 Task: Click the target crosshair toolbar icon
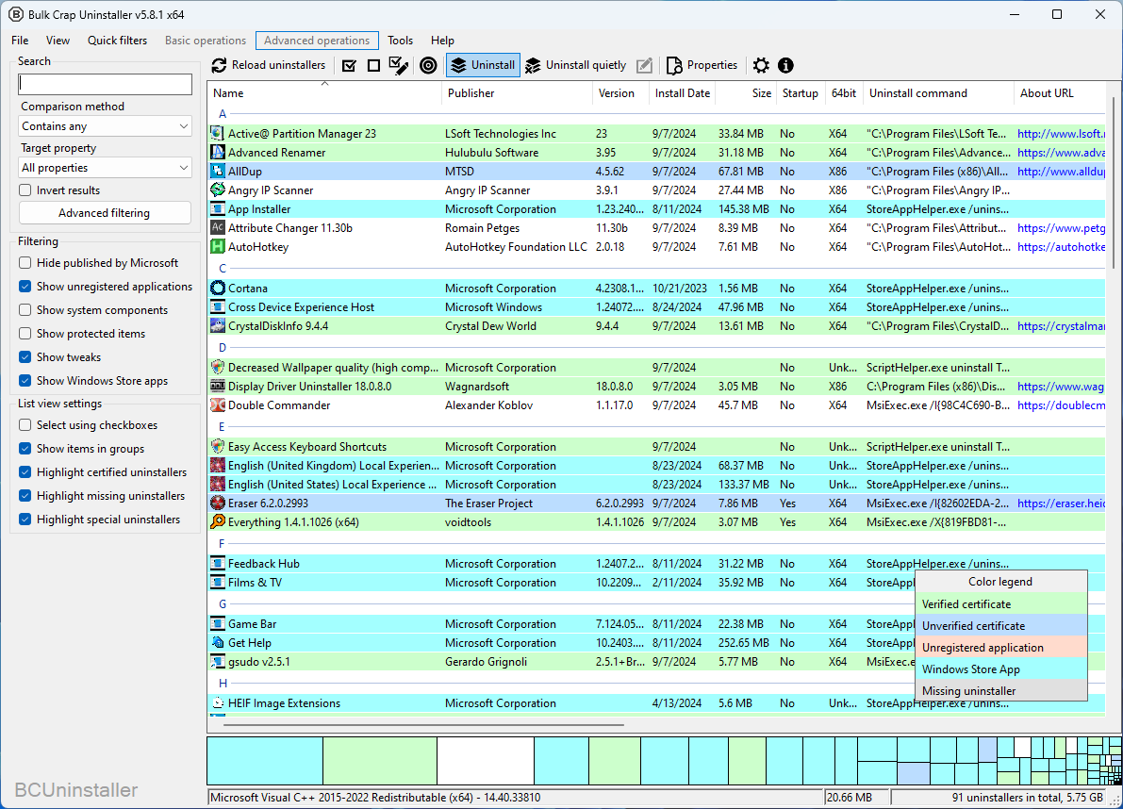[428, 65]
